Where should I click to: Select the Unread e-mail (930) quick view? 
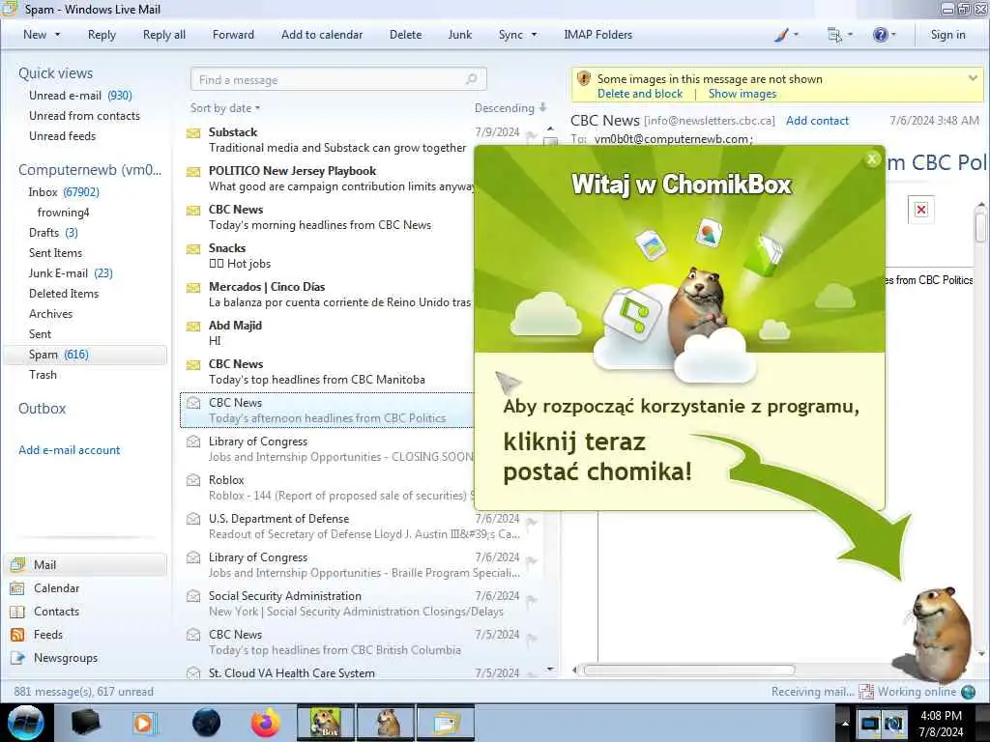tap(80, 96)
